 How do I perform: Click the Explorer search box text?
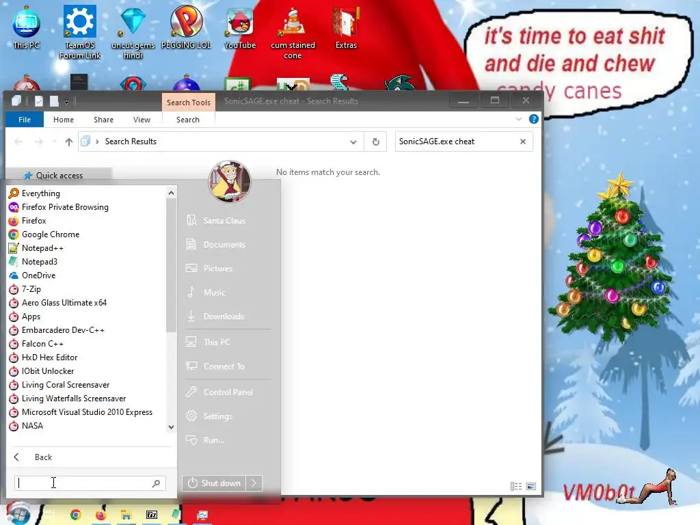coord(437,142)
